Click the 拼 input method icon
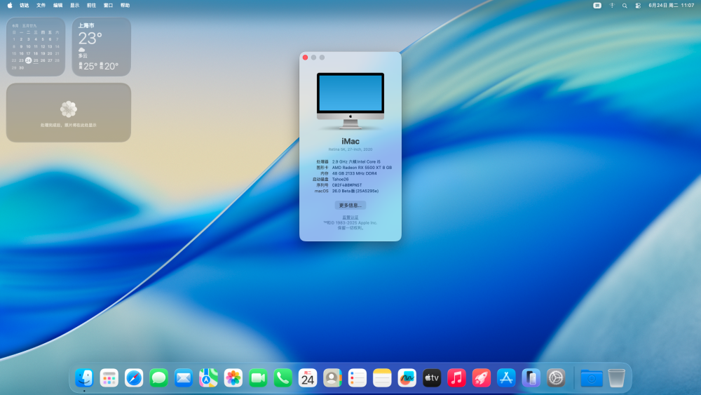 597,6
